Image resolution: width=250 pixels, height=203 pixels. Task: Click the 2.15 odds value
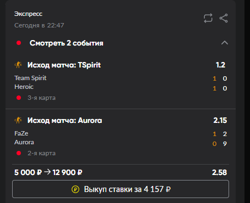coord(220,120)
